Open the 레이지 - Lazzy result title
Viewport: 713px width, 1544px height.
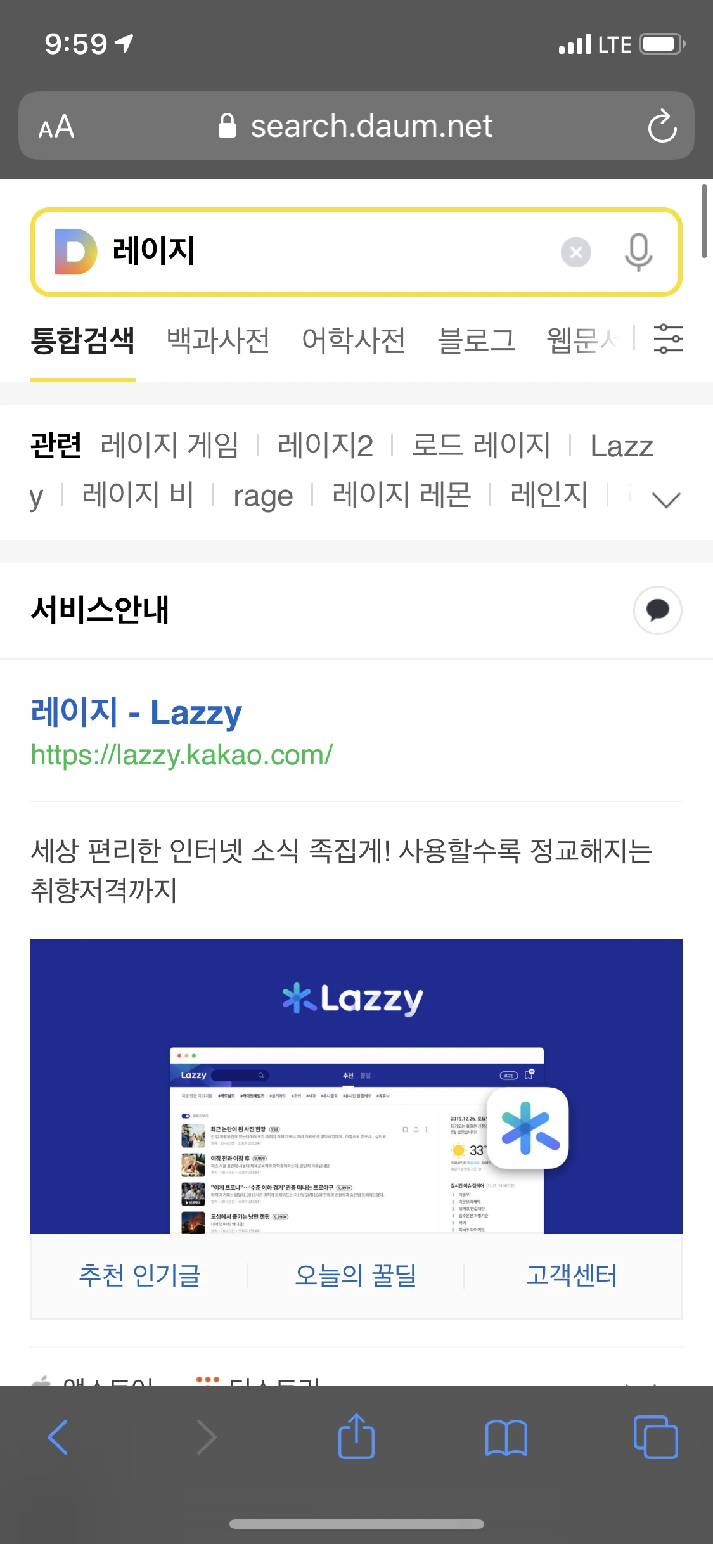tap(136, 712)
